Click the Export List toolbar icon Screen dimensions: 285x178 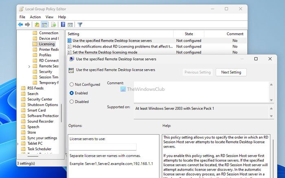click(x=53, y=24)
